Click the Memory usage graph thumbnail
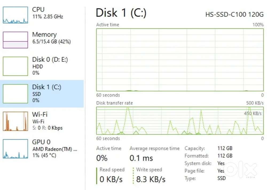The width and height of the screenshot is (267, 190). pos(15,40)
